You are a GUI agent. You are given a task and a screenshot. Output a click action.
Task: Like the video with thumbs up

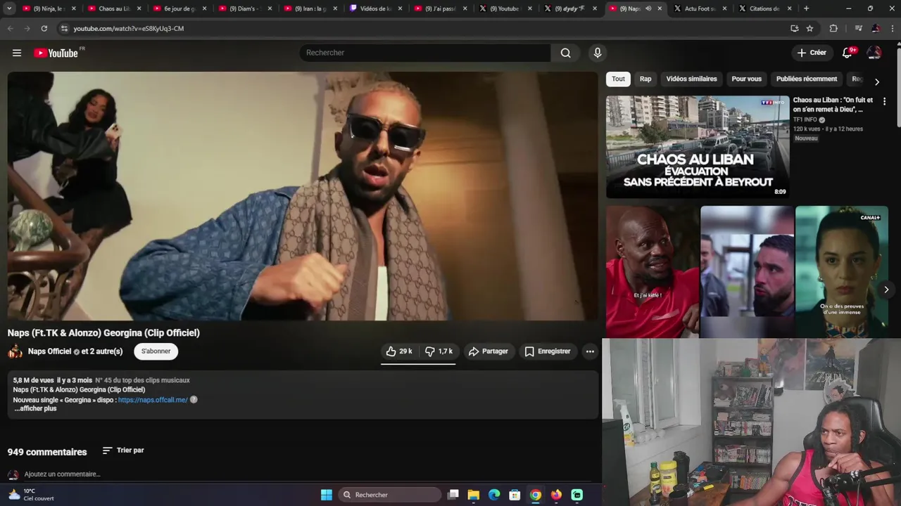coord(399,351)
